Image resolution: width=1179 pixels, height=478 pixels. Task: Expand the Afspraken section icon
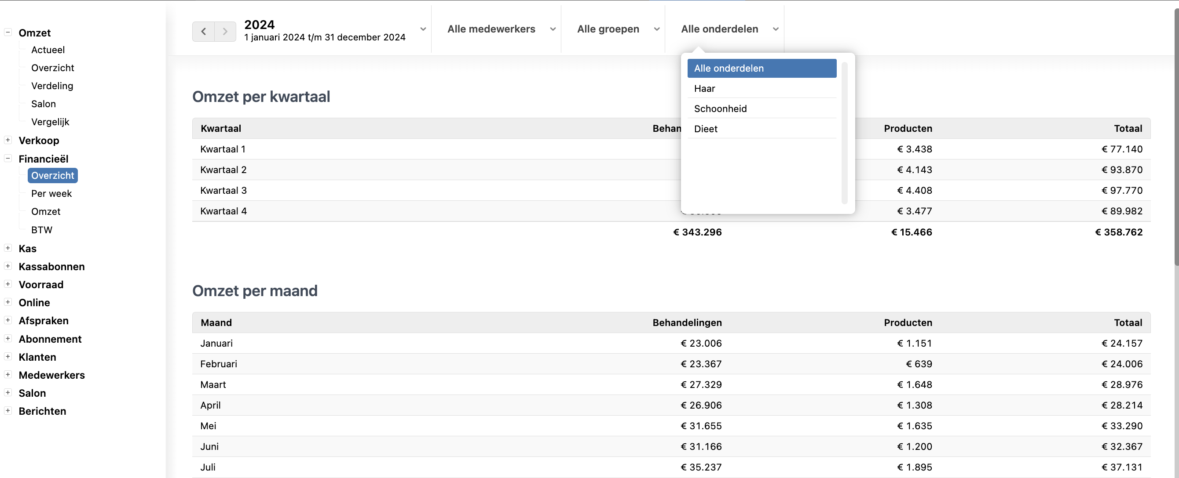[8, 320]
